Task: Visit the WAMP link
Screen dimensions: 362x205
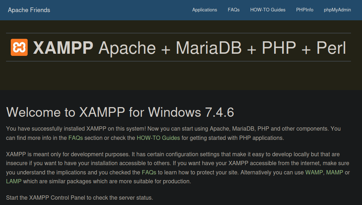Action: [x=314, y=172]
